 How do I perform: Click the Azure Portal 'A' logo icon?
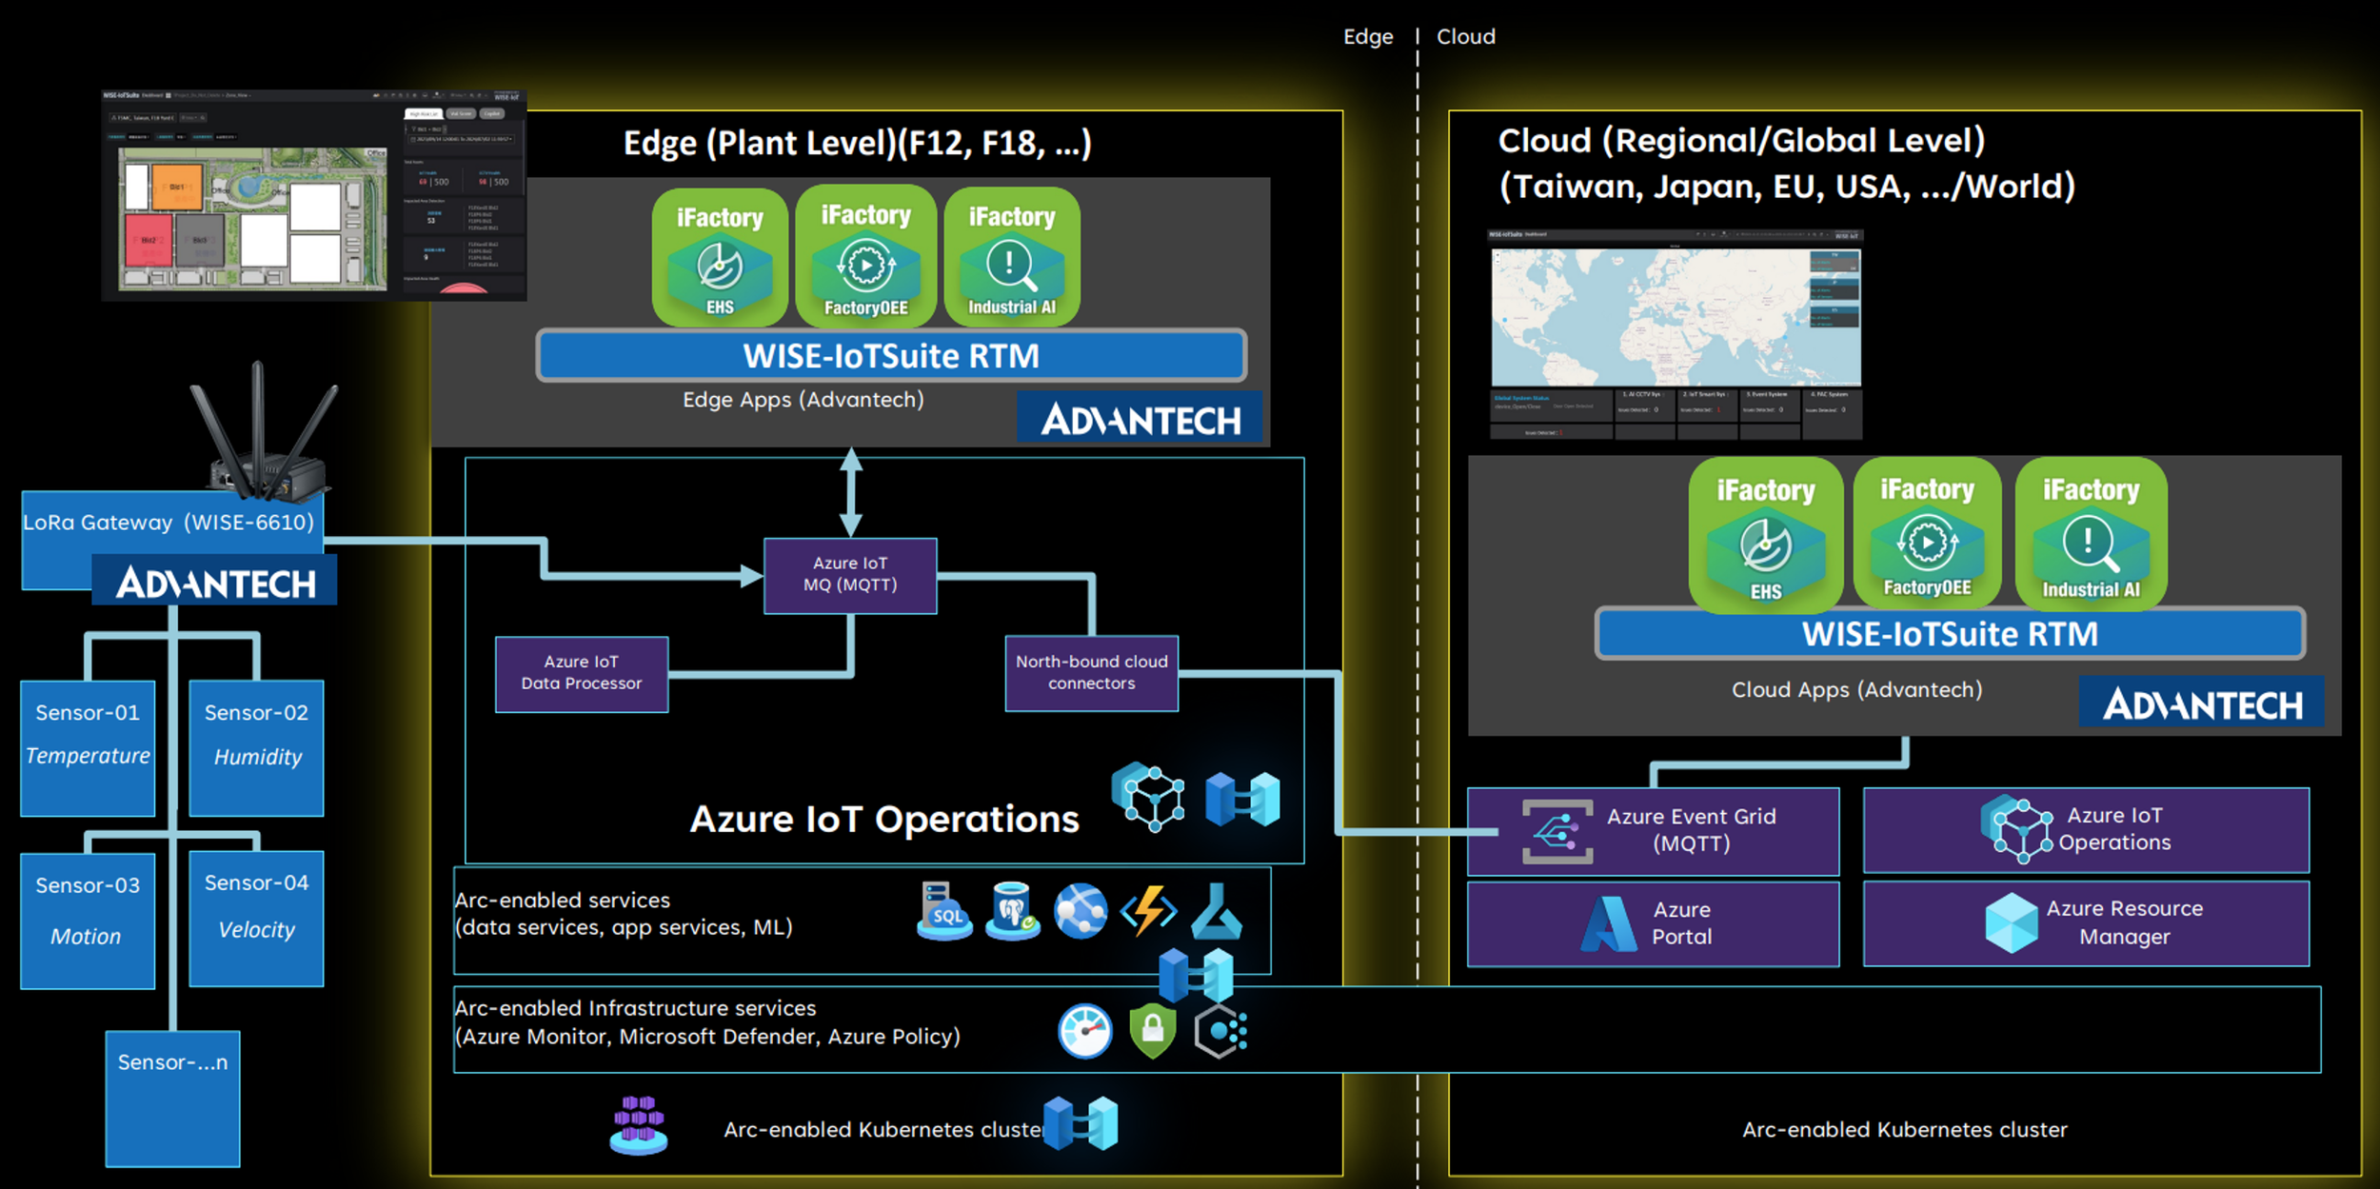coord(1609,924)
